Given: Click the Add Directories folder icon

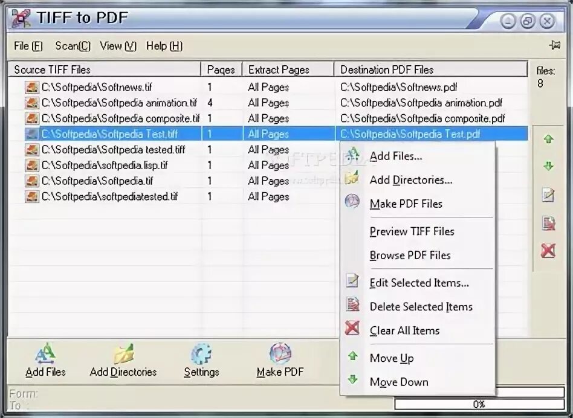Looking at the screenshot, I should 123,353.
